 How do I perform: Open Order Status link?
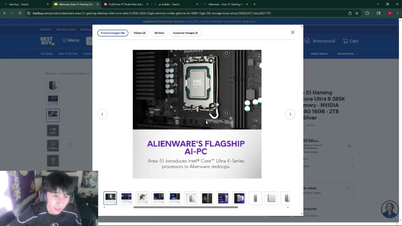tap(319, 54)
